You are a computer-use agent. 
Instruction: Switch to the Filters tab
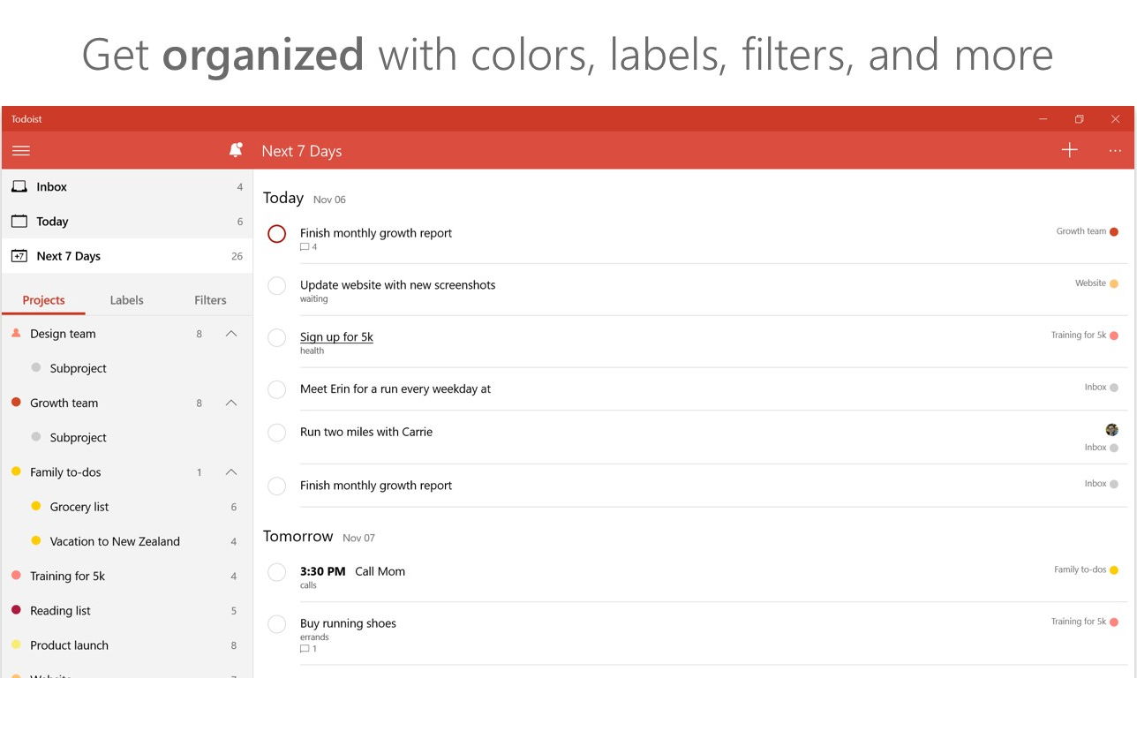210,300
